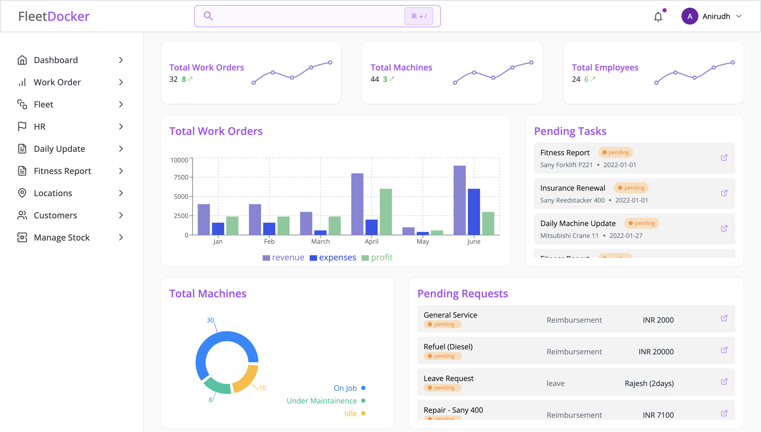Viewport: 761px width, 432px height.
Task: Expand the Fleet menu chevron
Action: (x=121, y=105)
